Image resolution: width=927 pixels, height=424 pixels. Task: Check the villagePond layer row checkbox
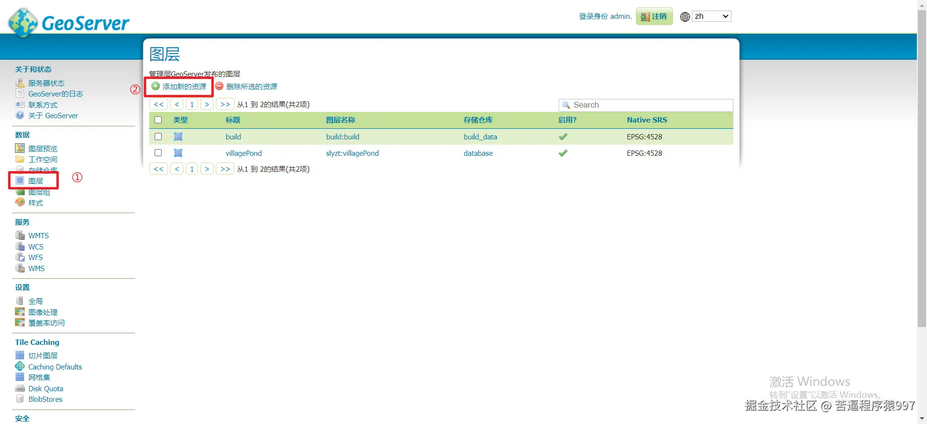click(158, 153)
